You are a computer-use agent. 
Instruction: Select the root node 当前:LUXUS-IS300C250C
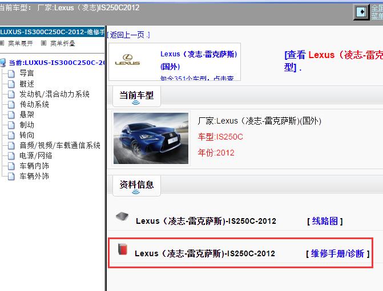pos(57,63)
